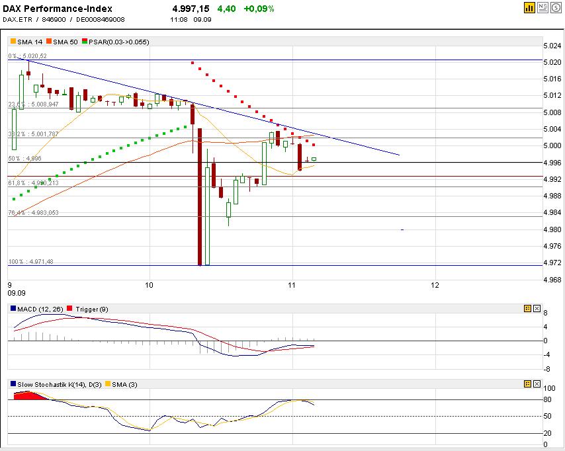
Task: Click the Fibonacci label 100% : 4.971,48
Action: tap(30, 261)
